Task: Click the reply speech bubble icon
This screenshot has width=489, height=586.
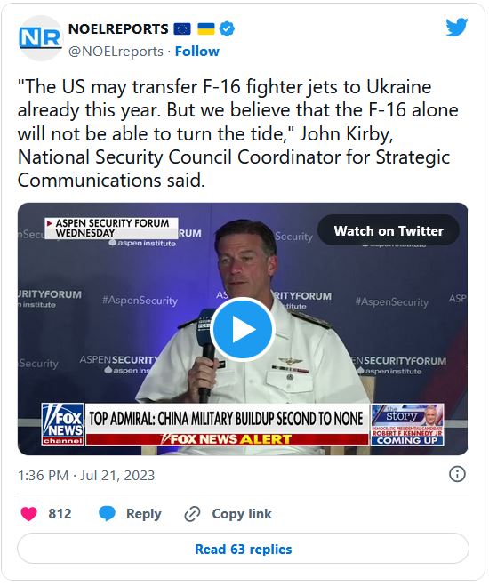Action: [108, 514]
